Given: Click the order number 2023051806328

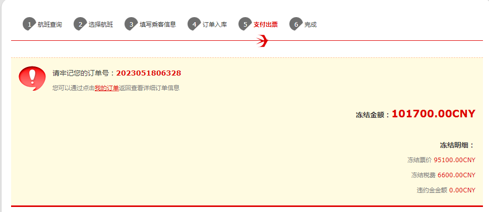Looking at the screenshot, I should (148, 73).
